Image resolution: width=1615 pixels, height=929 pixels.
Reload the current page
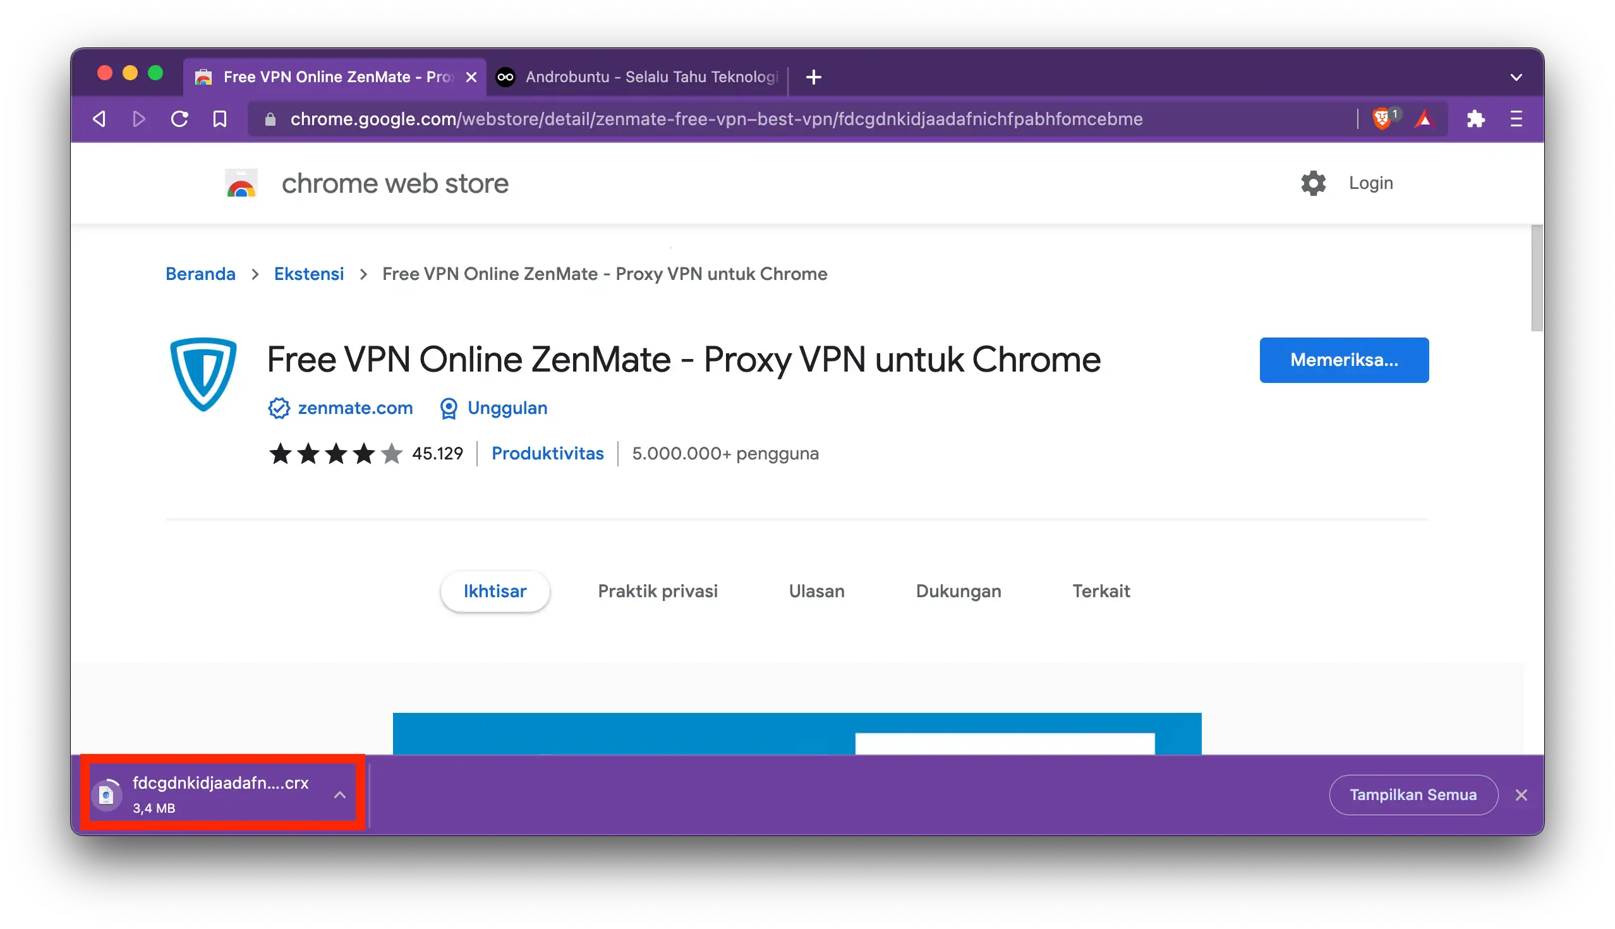(179, 119)
